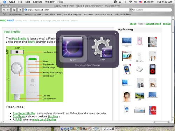Open the bookmarks book icon
Viewport: 175px width, 131px height.
click(x=4, y=14)
